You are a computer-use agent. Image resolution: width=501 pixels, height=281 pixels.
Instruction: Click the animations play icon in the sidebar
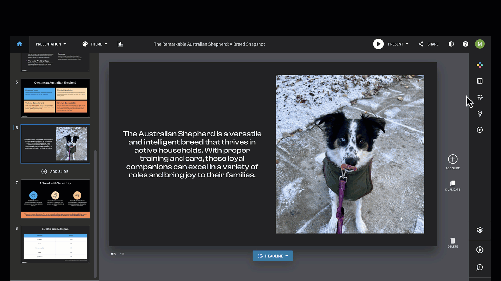pyautogui.click(x=480, y=130)
